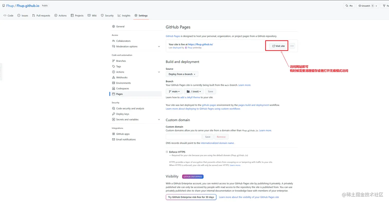Open the Wiki tab
This screenshot has height=203, width=389.
pyautogui.click(x=92, y=15)
